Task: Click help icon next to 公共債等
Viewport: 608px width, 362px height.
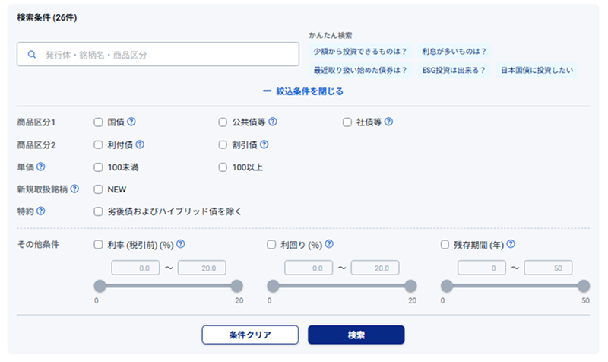Action: coord(272,122)
